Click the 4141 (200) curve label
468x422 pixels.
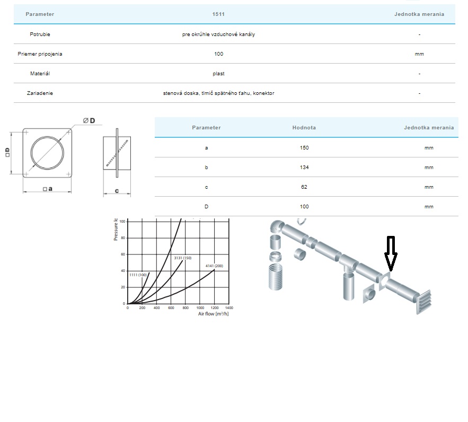tap(215, 265)
